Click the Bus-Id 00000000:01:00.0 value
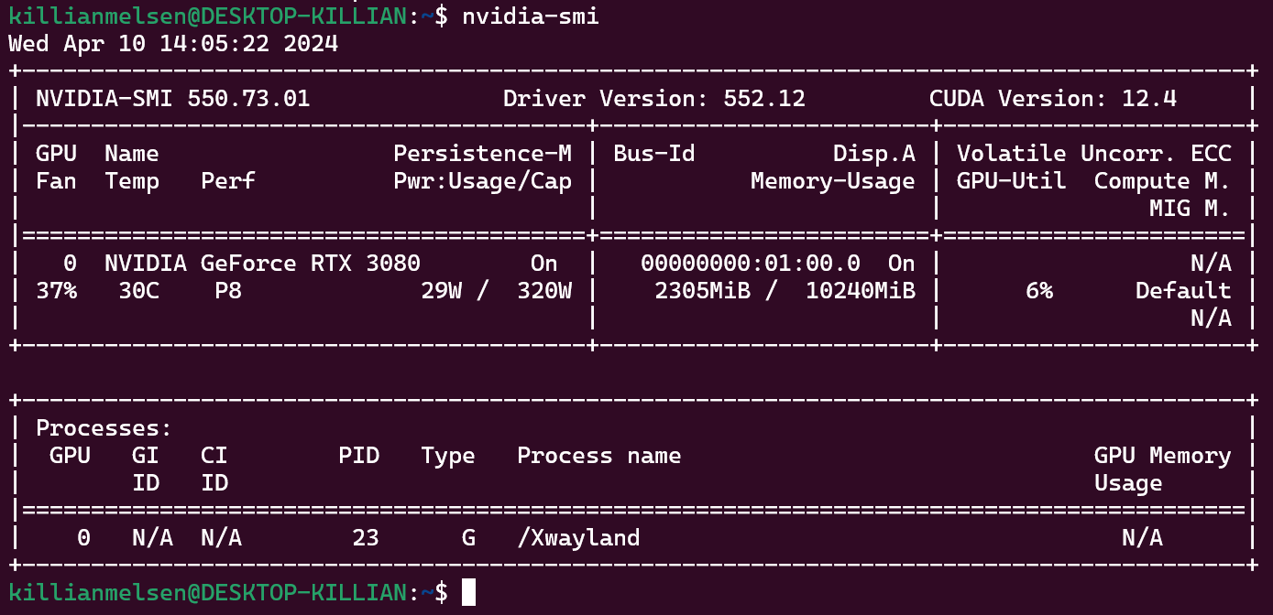The width and height of the screenshot is (1273, 615). click(x=750, y=264)
